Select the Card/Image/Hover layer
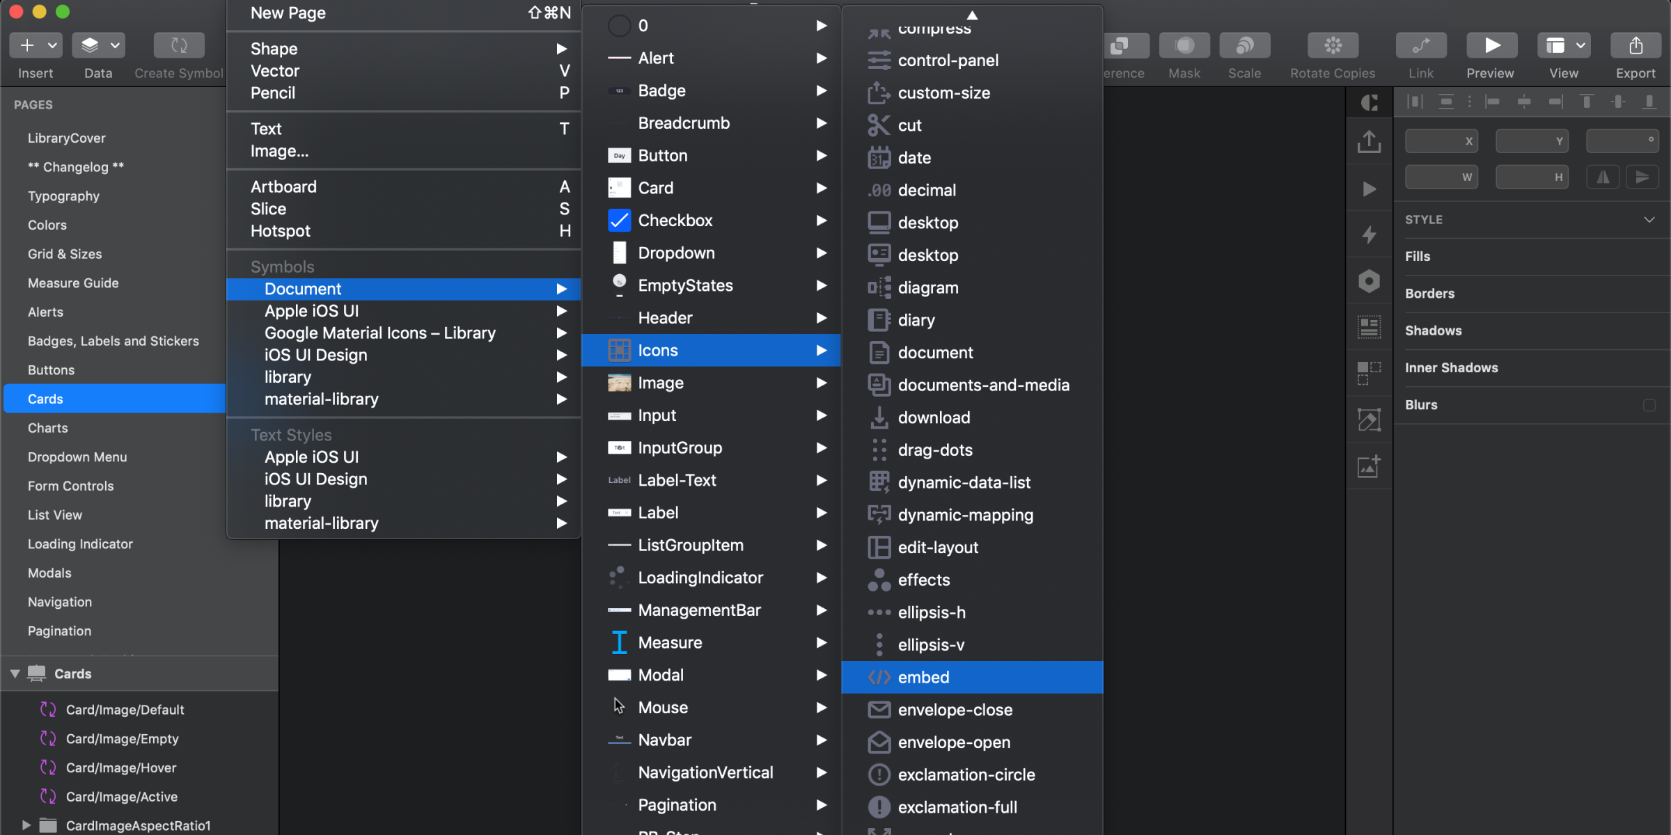The image size is (1671, 835). coord(122,768)
